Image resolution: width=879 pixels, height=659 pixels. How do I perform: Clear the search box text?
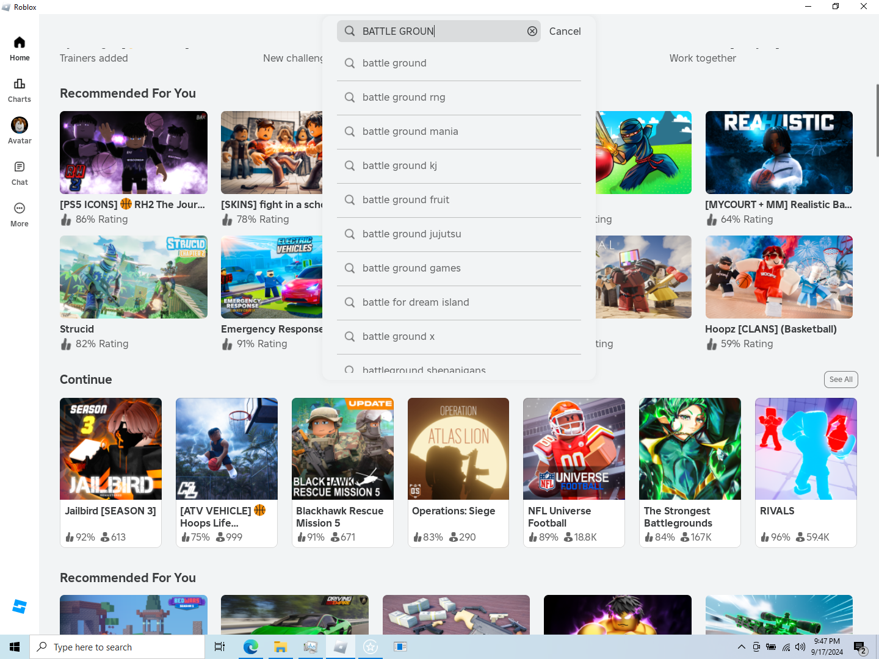pos(532,31)
